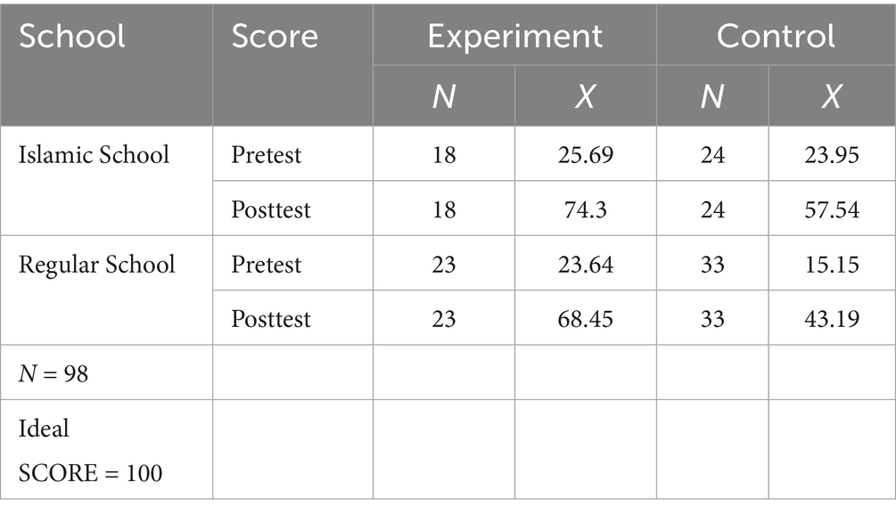Select Regular School experiment pretest value 23.64

[584, 265]
